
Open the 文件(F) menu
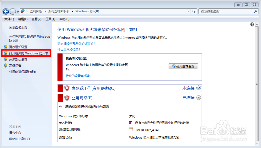point(9,19)
